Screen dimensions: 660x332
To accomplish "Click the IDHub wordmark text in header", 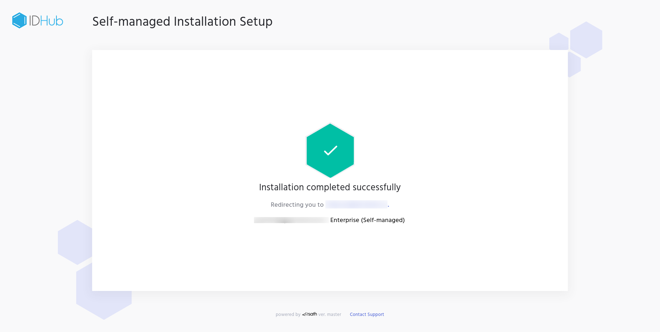I will [x=46, y=21].
